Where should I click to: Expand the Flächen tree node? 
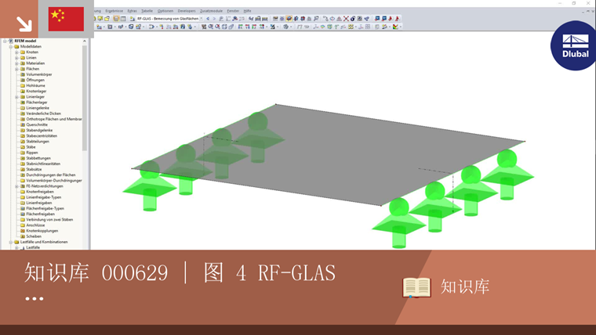[x=16, y=69]
